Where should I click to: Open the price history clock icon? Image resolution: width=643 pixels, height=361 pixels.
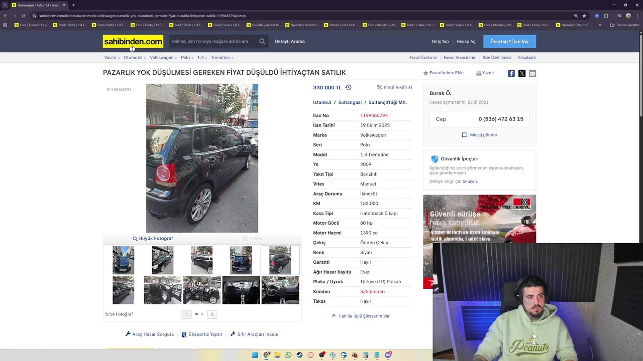348,87
